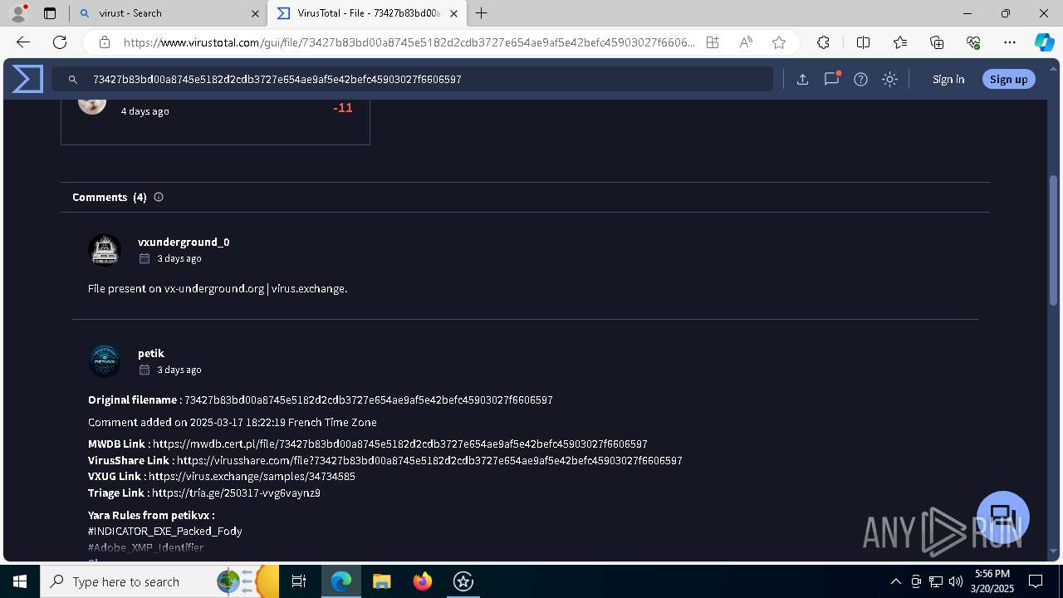
Task: Open a new browser tab
Action: [x=482, y=13]
